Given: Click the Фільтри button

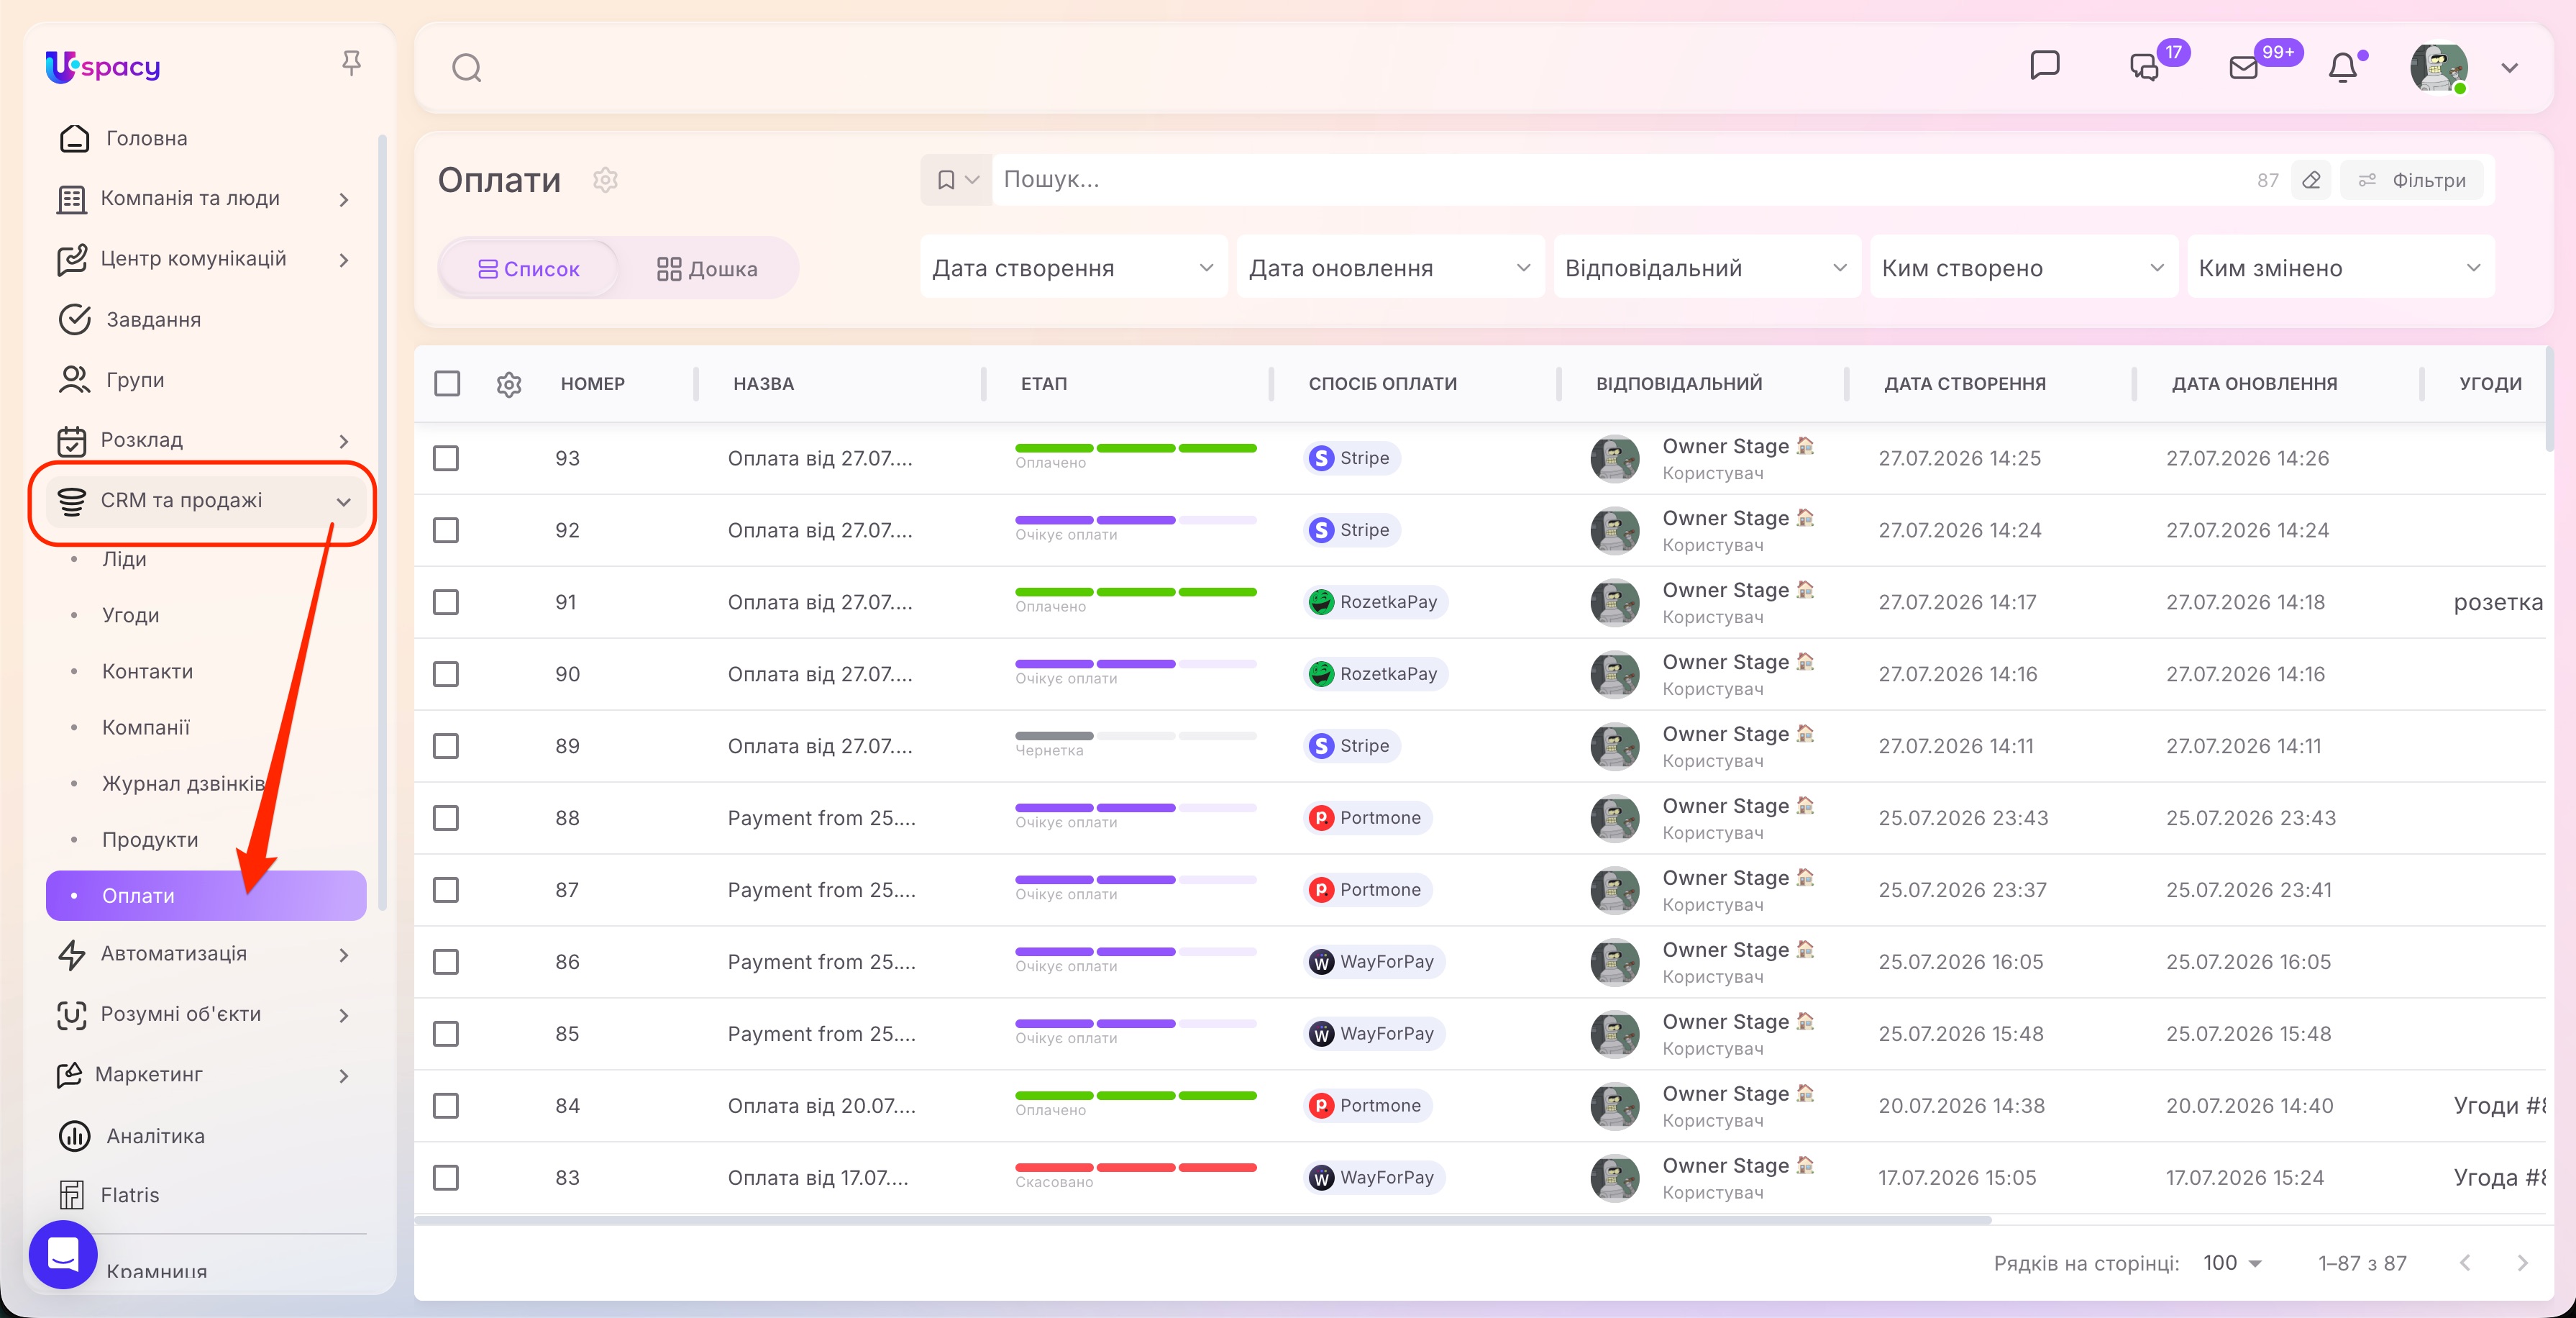Looking at the screenshot, I should click(x=2412, y=180).
